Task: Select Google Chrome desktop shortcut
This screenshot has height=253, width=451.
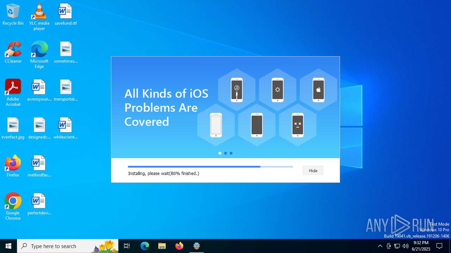Action: [13, 207]
